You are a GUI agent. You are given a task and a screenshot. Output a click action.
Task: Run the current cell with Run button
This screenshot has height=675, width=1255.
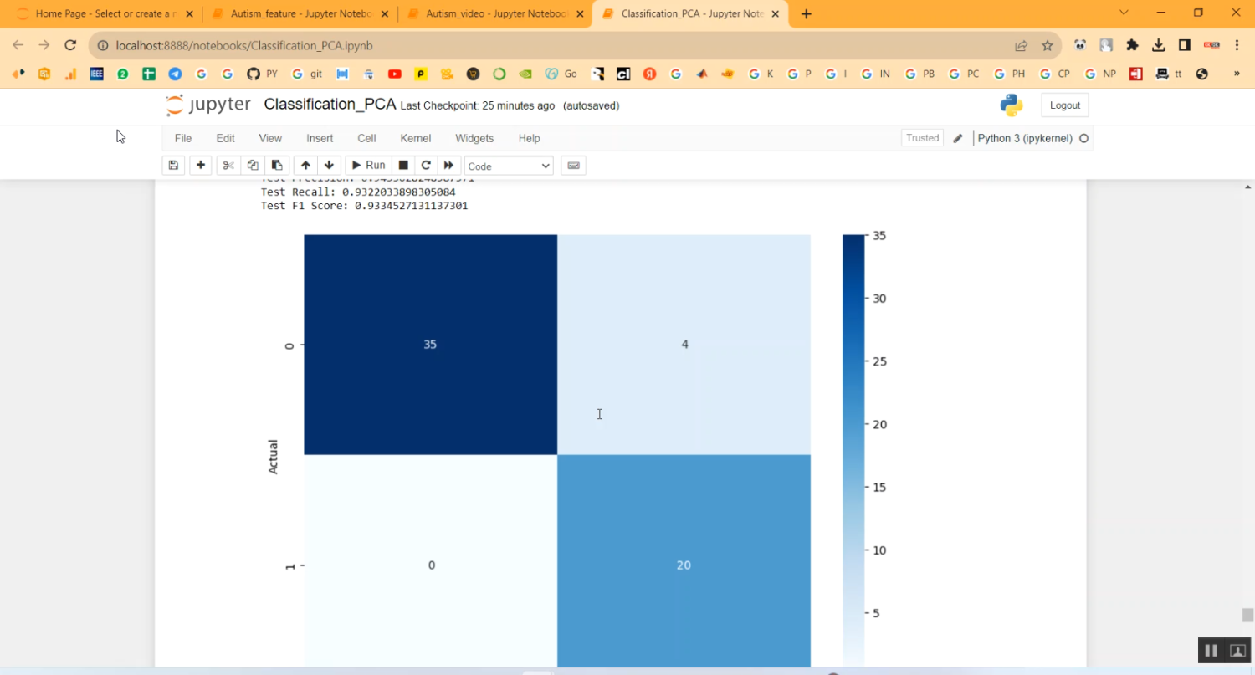coord(368,166)
